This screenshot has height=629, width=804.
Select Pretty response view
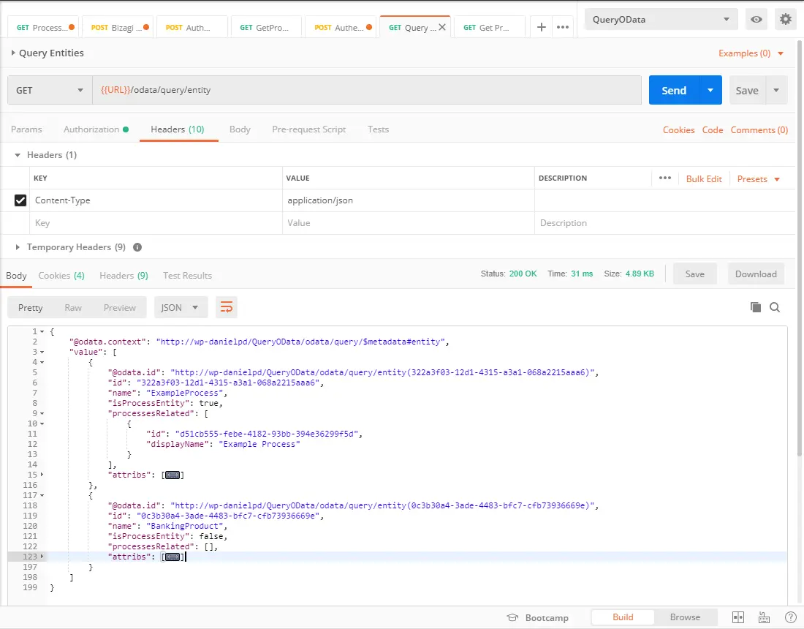[30, 307]
